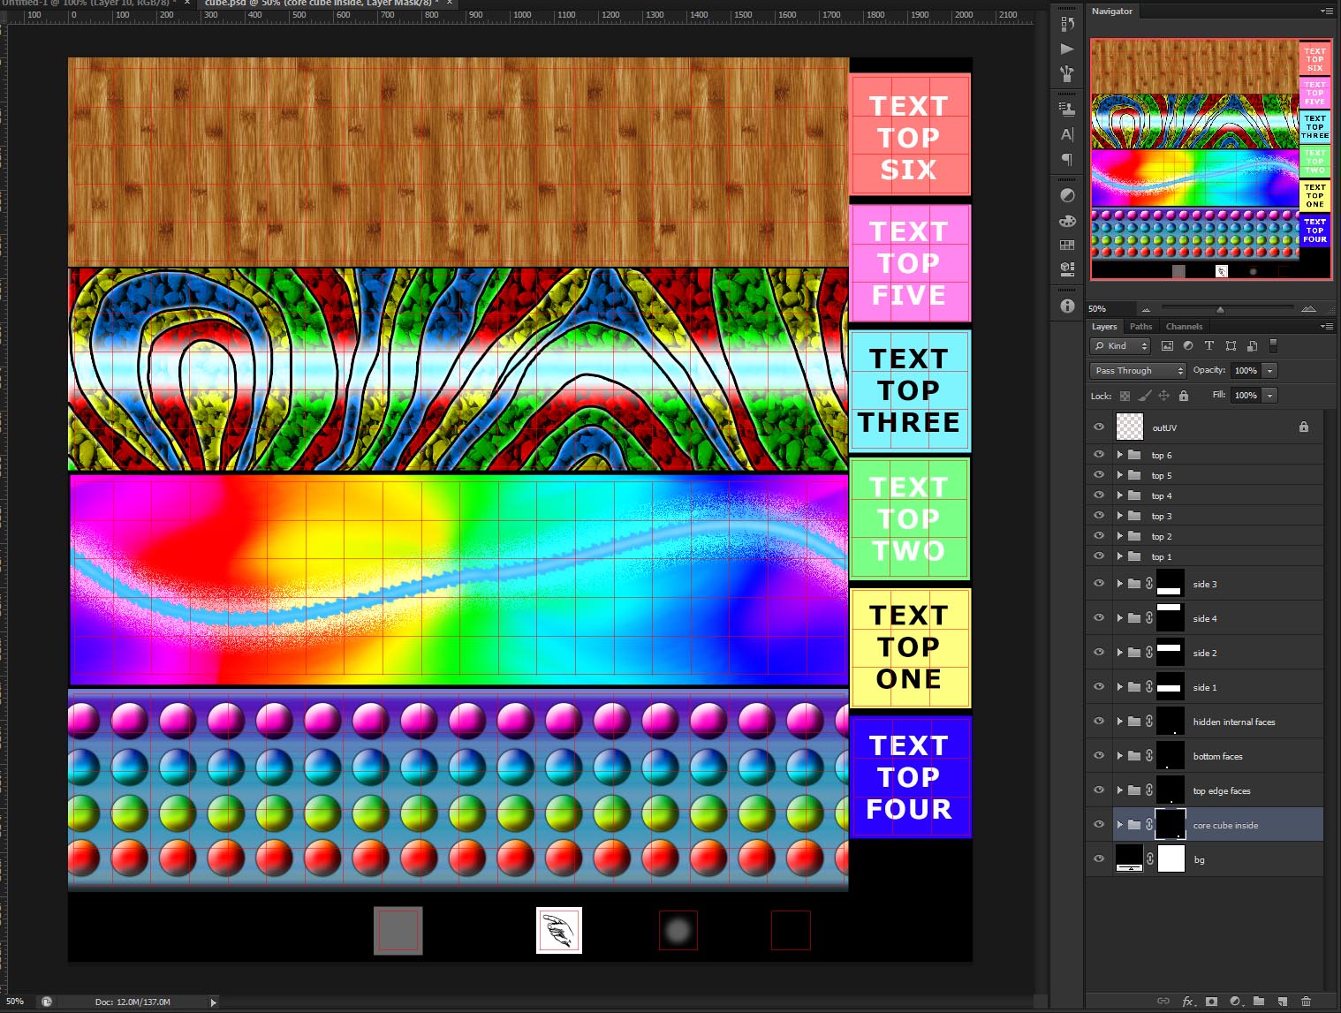Filter layers by pixel layers icon
The width and height of the screenshot is (1341, 1013).
[1167, 346]
